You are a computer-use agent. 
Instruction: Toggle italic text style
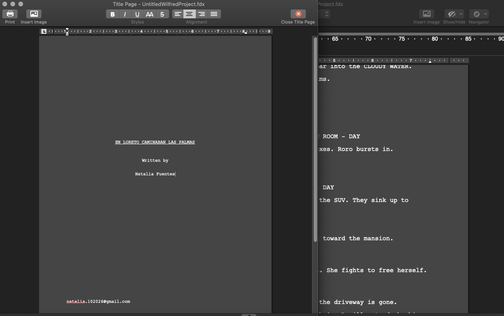point(125,14)
